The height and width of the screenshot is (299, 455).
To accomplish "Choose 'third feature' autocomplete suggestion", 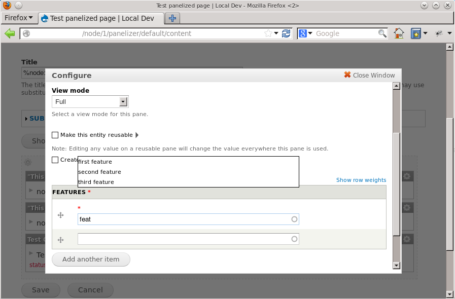I will pyautogui.click(x=188, y=182).
